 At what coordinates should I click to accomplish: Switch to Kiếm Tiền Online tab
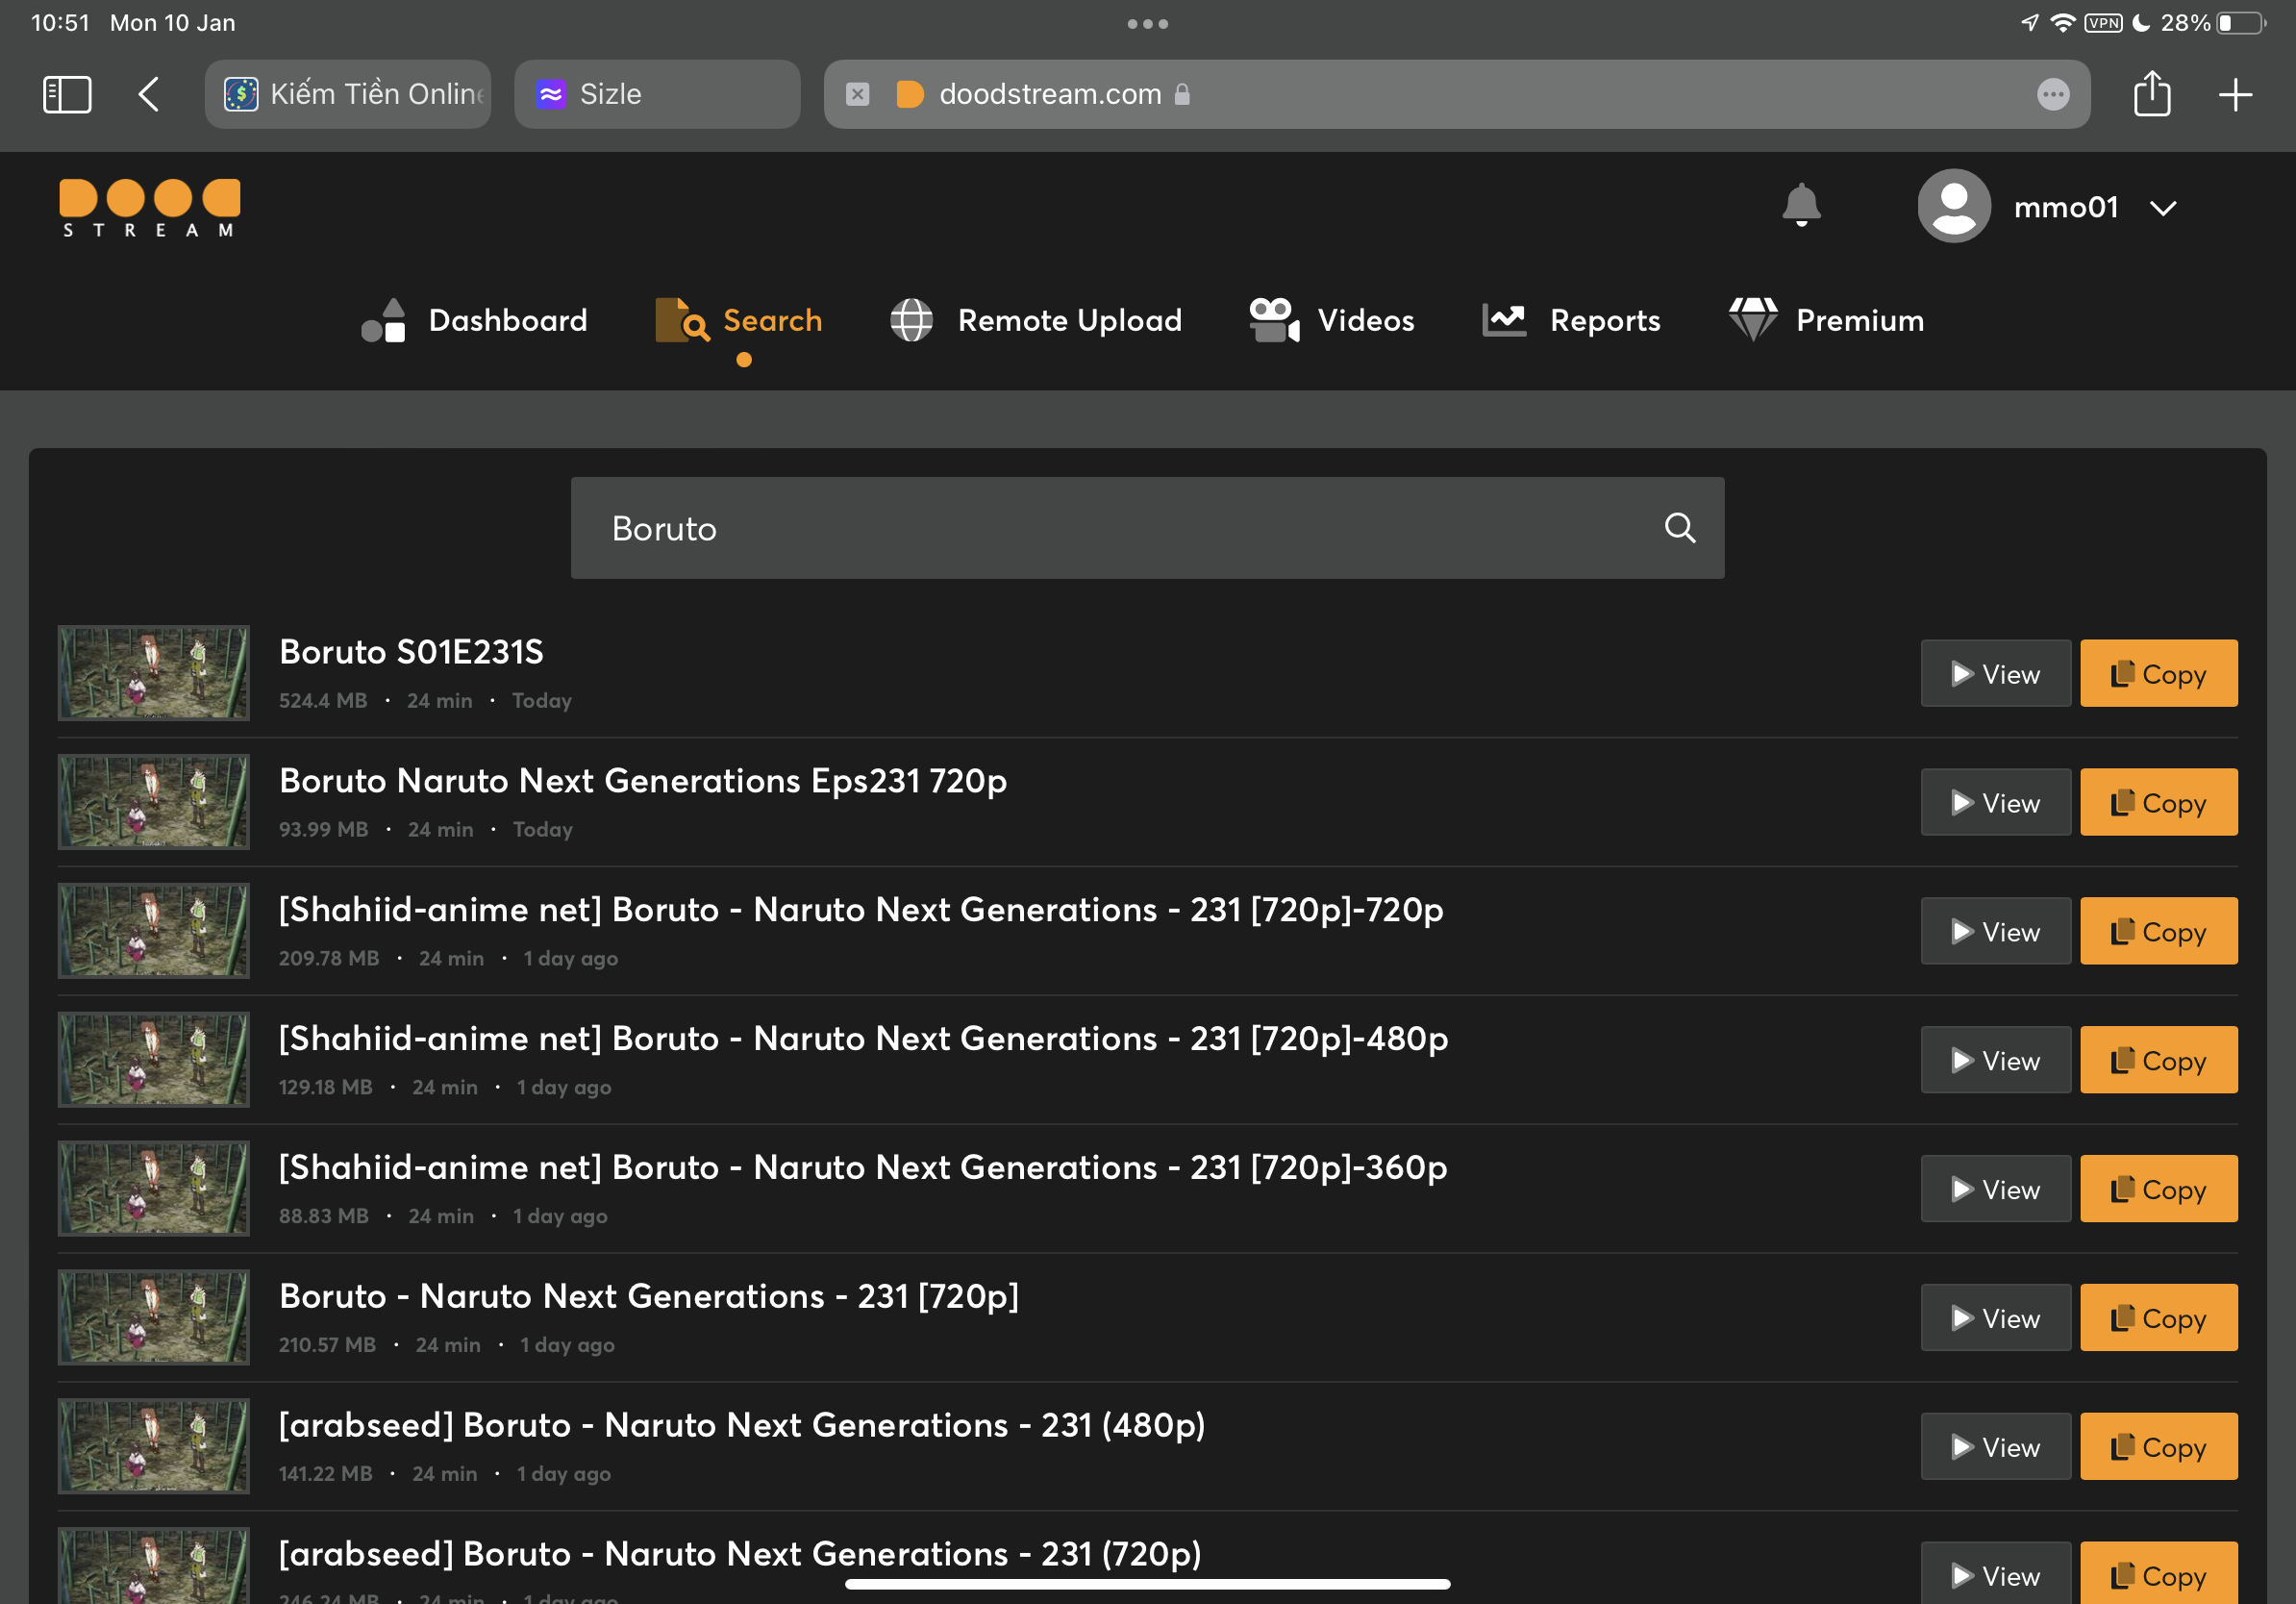click(347, 94)
